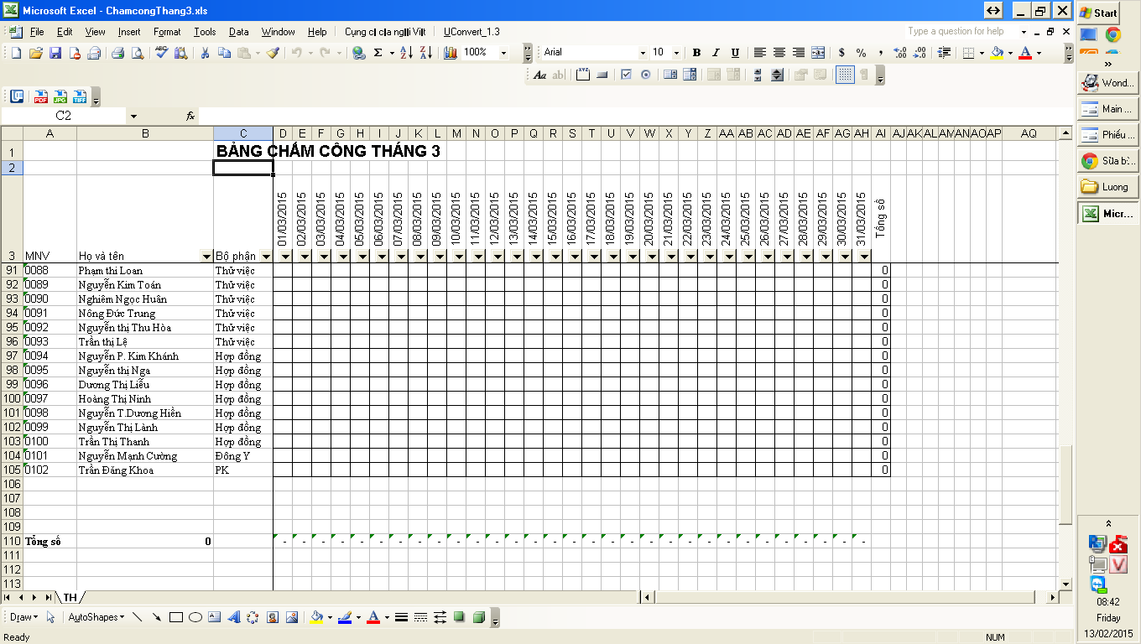Click the export to PDF icon
Viewport: 1141px width, 644px height.
[40, 96]
